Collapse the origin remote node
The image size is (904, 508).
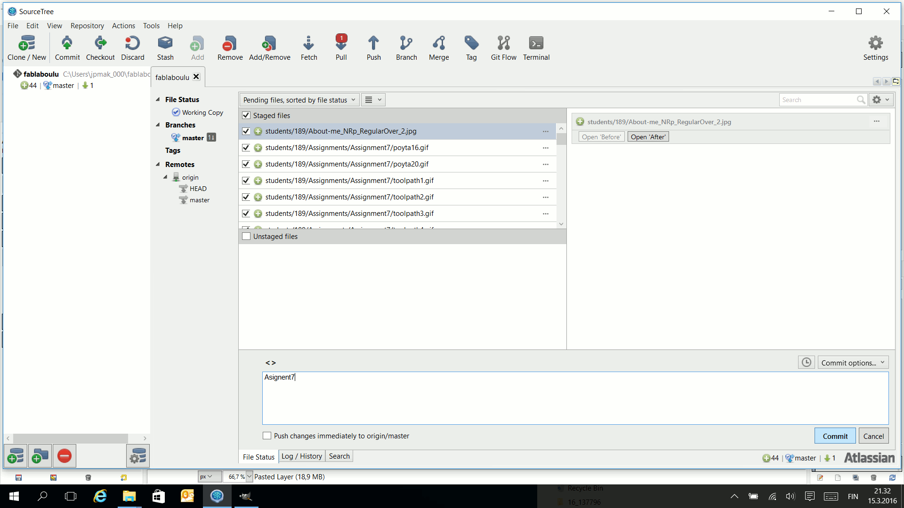pyautogui.click(x=165, y=177)
